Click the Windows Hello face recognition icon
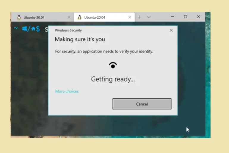 point(113,65)
